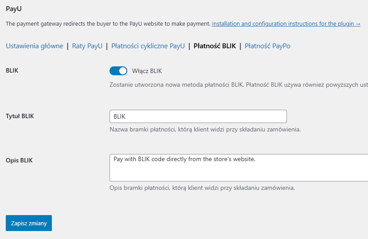Click the PayU section heading

click(13, 8)
